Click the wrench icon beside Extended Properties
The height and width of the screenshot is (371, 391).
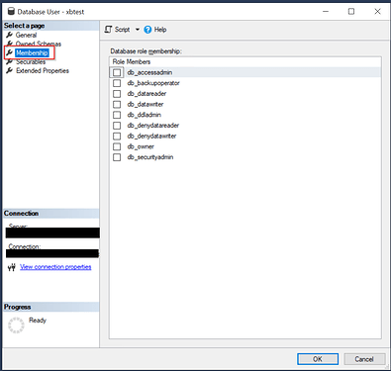[10, 70]
